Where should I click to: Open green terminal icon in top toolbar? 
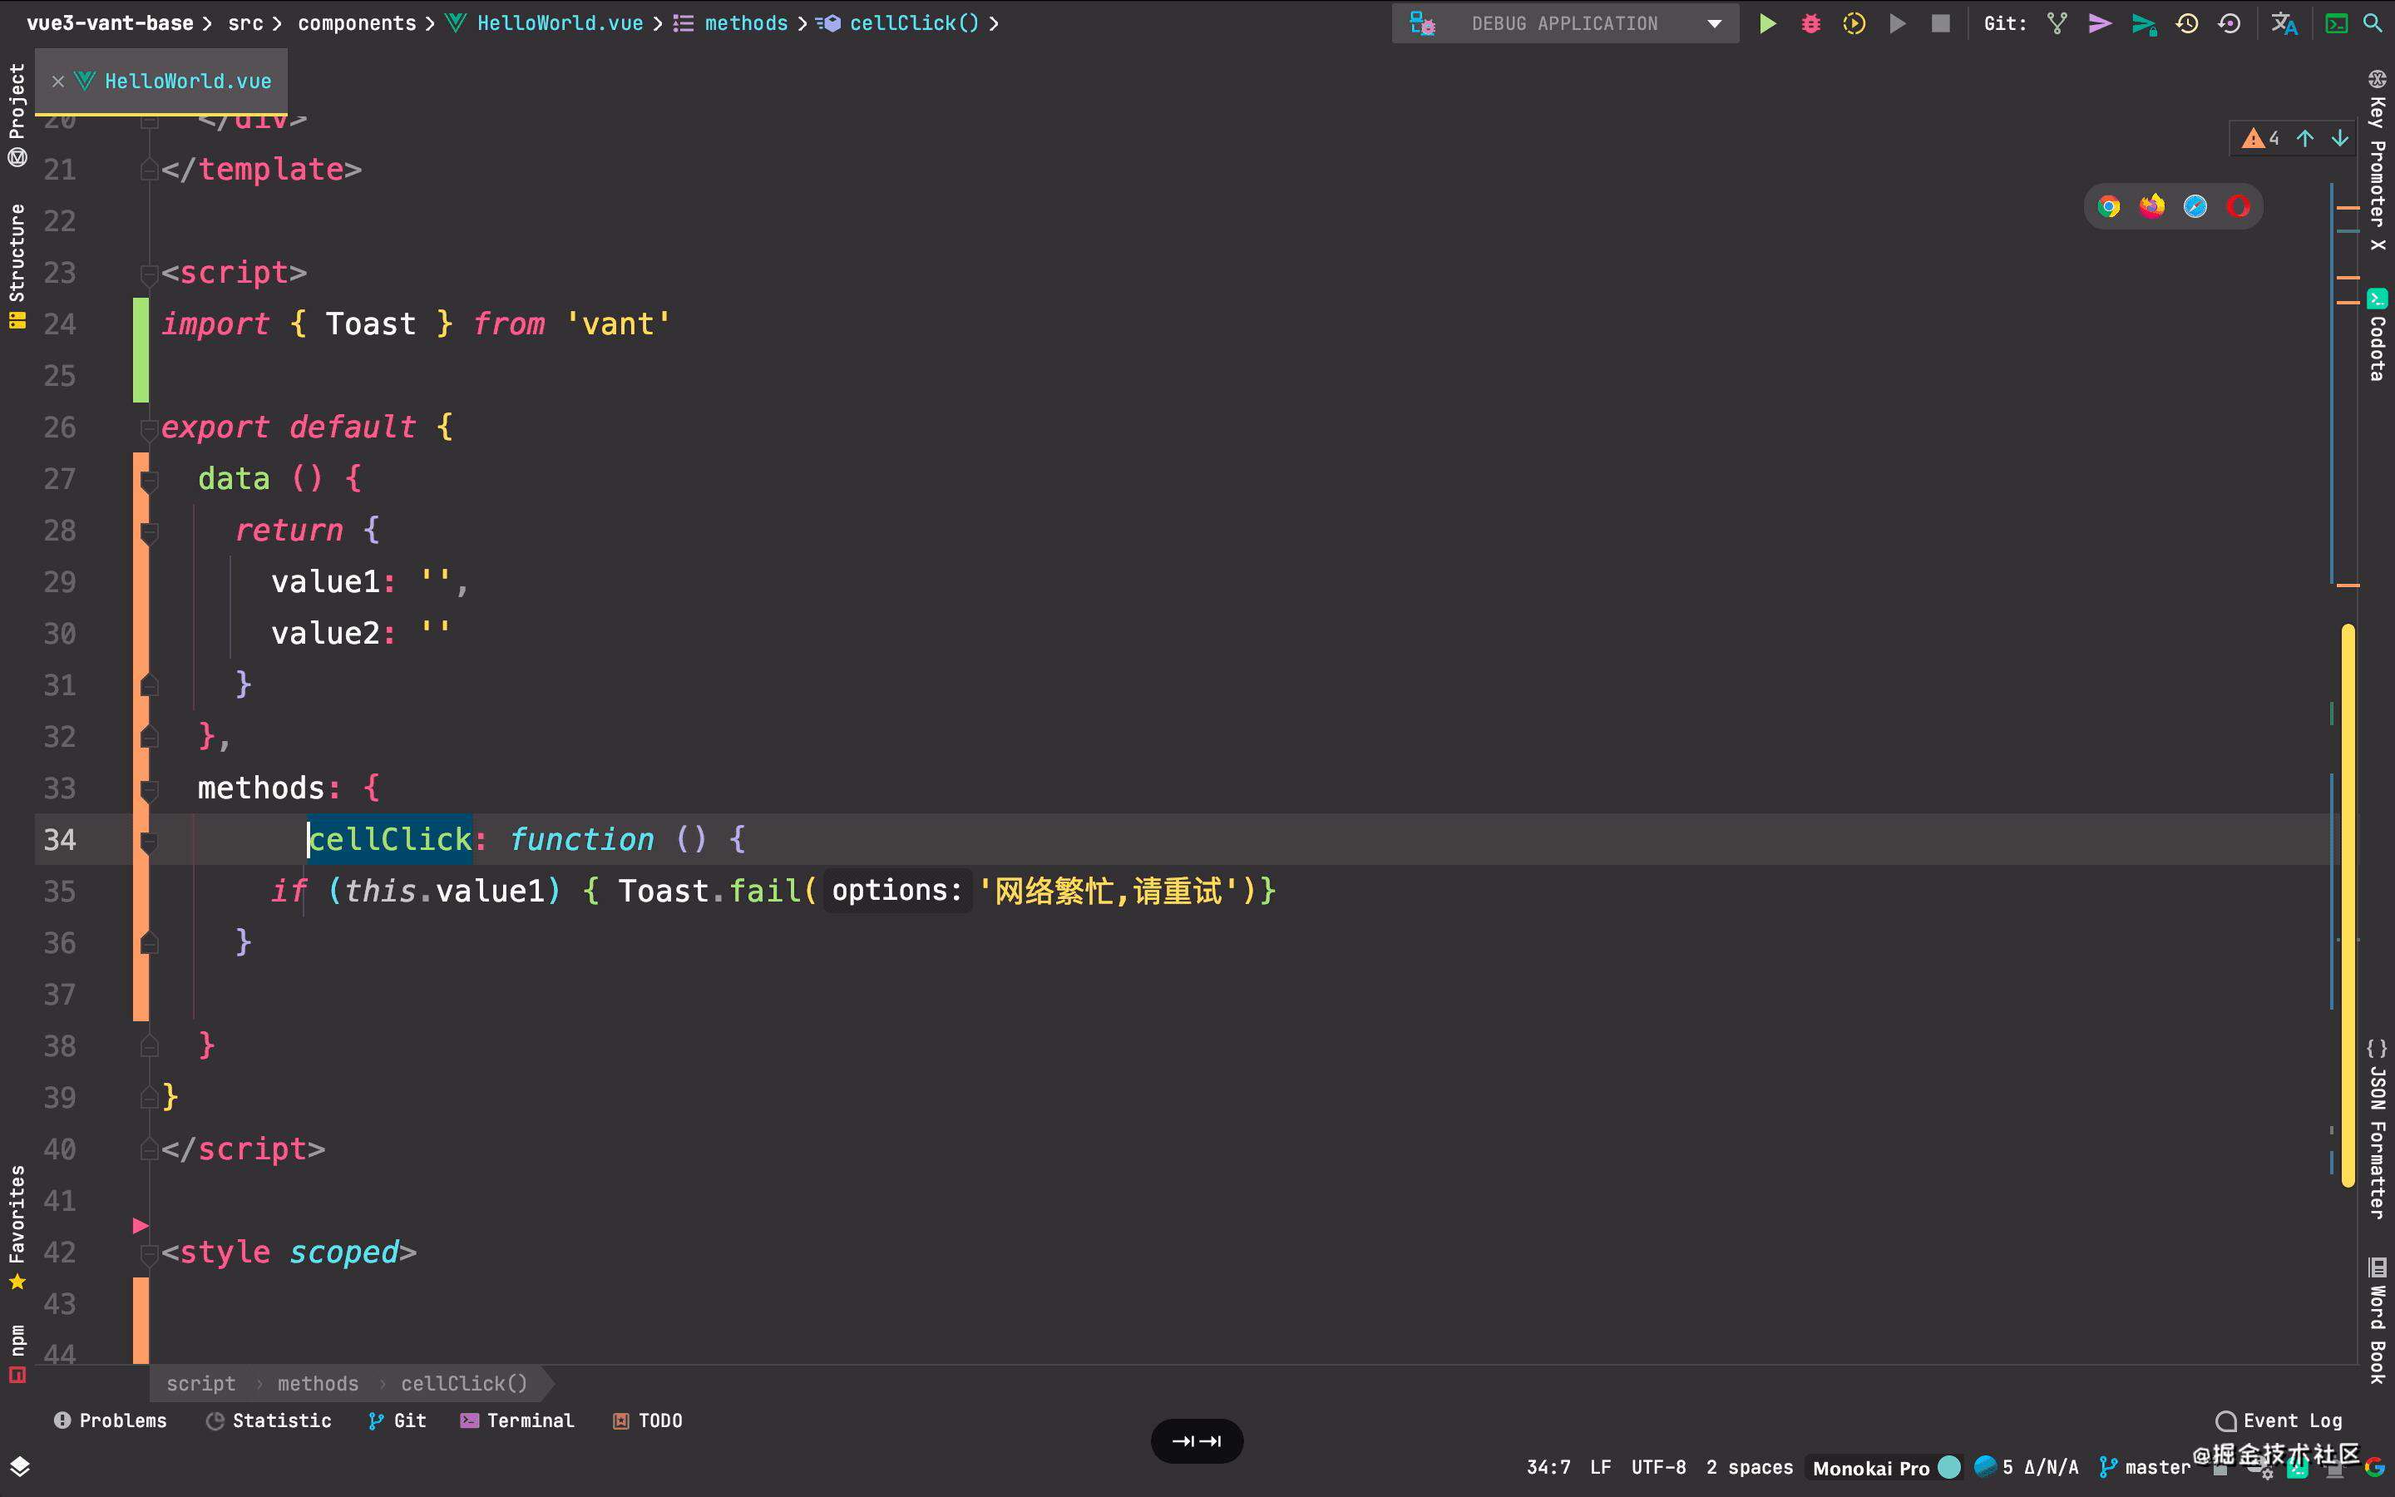point(2337,22)
